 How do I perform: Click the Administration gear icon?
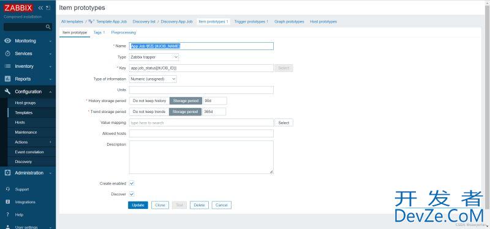[8, 173]
